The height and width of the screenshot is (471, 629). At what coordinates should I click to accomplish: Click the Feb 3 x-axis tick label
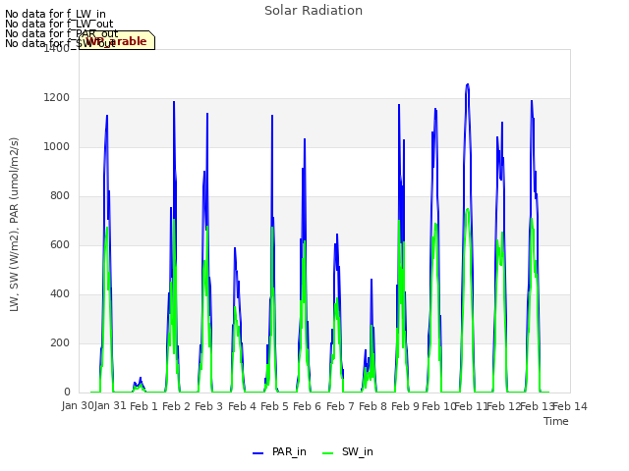[209, 406]
